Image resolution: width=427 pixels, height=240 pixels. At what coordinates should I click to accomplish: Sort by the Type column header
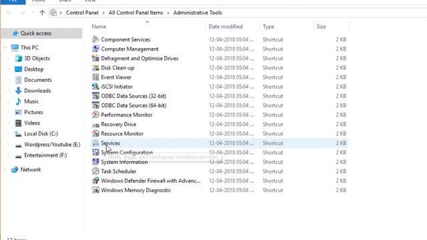click(x=268, y=27)
